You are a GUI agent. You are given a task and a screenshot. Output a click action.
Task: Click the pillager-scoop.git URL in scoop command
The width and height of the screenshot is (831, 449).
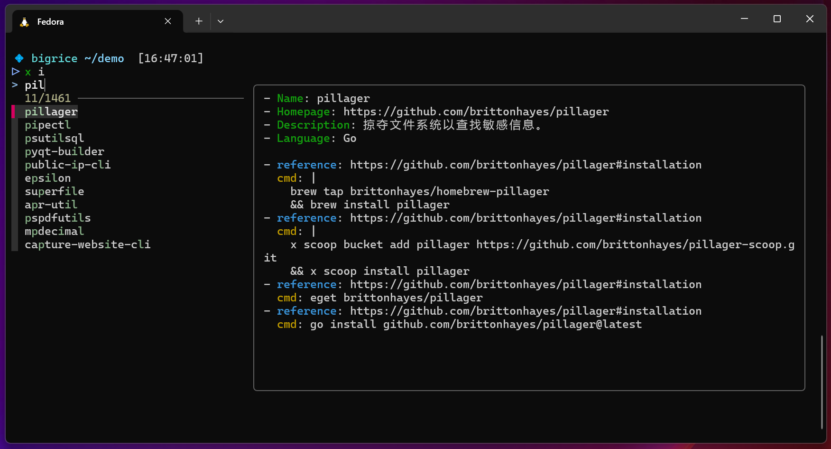pos(636,245)
